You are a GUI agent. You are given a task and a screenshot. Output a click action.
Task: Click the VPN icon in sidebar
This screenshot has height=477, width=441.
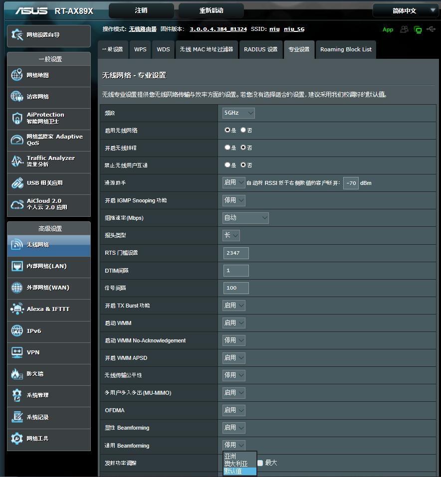click(x=17, y=352)
